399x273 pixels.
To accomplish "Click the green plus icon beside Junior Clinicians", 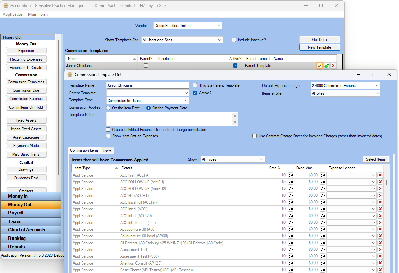I will (x=326, y=66).
